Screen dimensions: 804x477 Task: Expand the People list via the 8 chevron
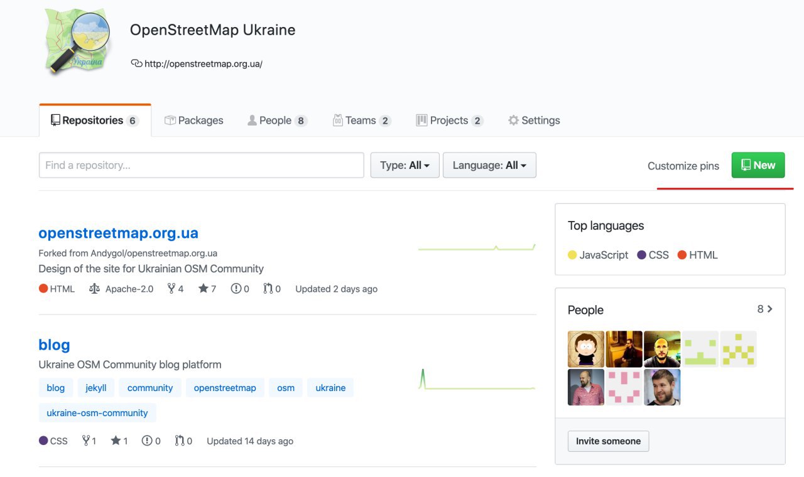tap(765, 309)
